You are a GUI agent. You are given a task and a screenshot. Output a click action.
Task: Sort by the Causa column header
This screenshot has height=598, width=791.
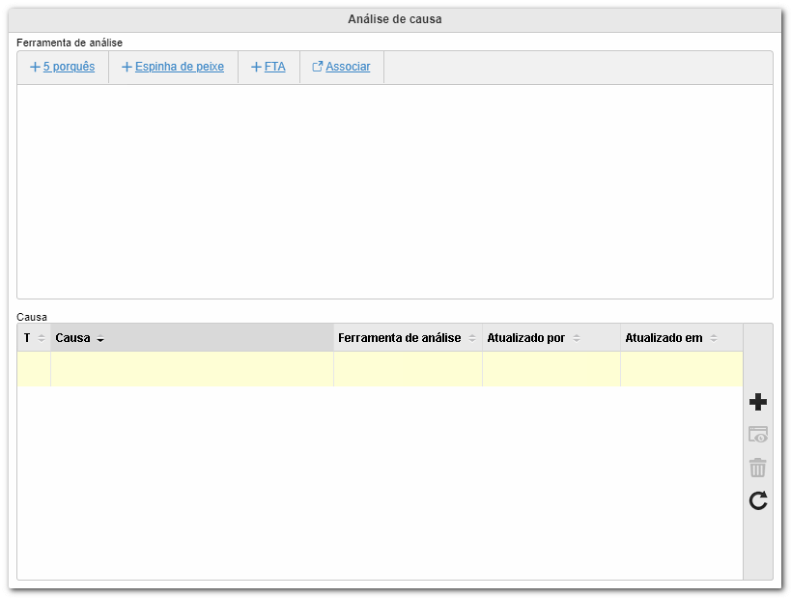(191, 338)
